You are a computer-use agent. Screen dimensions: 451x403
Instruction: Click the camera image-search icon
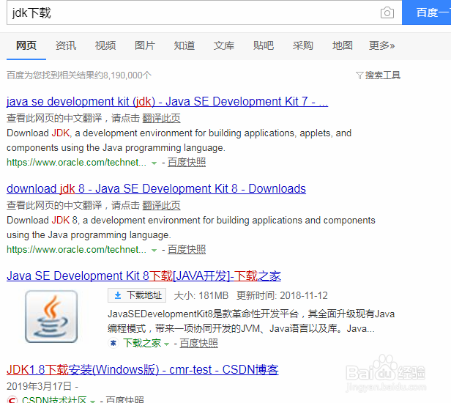pyautogui.click(x=387, y=12)
